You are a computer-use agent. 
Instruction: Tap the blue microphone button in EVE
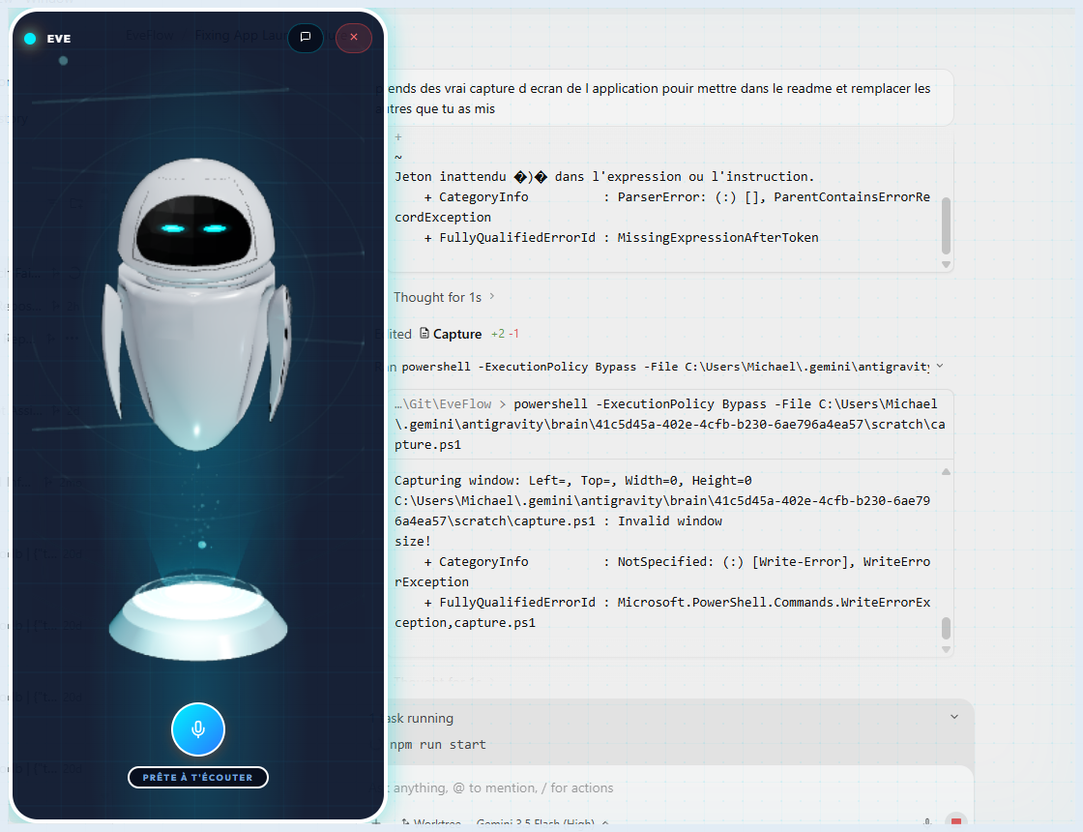coord(198,729)
